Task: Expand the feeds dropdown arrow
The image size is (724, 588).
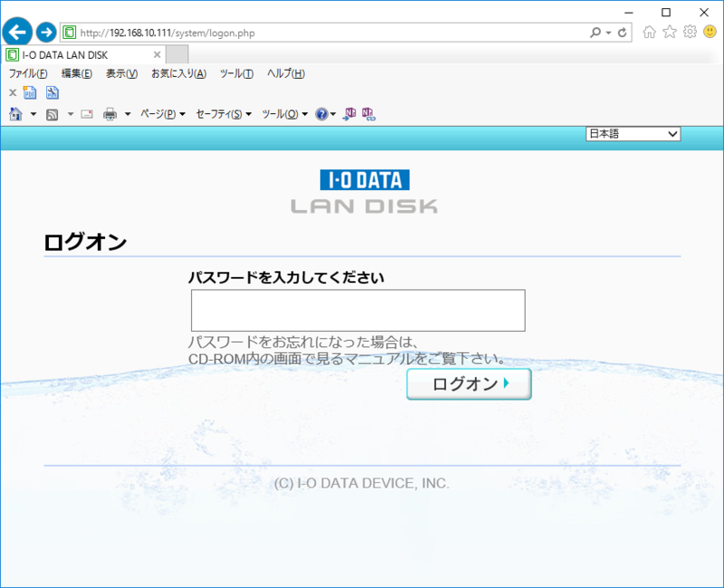Action: point(71,114)
